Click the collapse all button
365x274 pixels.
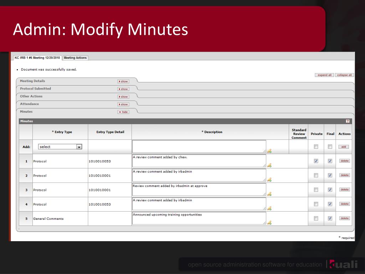click(344, 75)
